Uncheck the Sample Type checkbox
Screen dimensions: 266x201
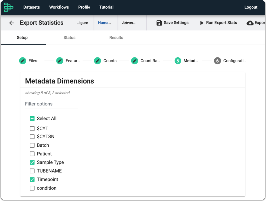coord(32,162)
